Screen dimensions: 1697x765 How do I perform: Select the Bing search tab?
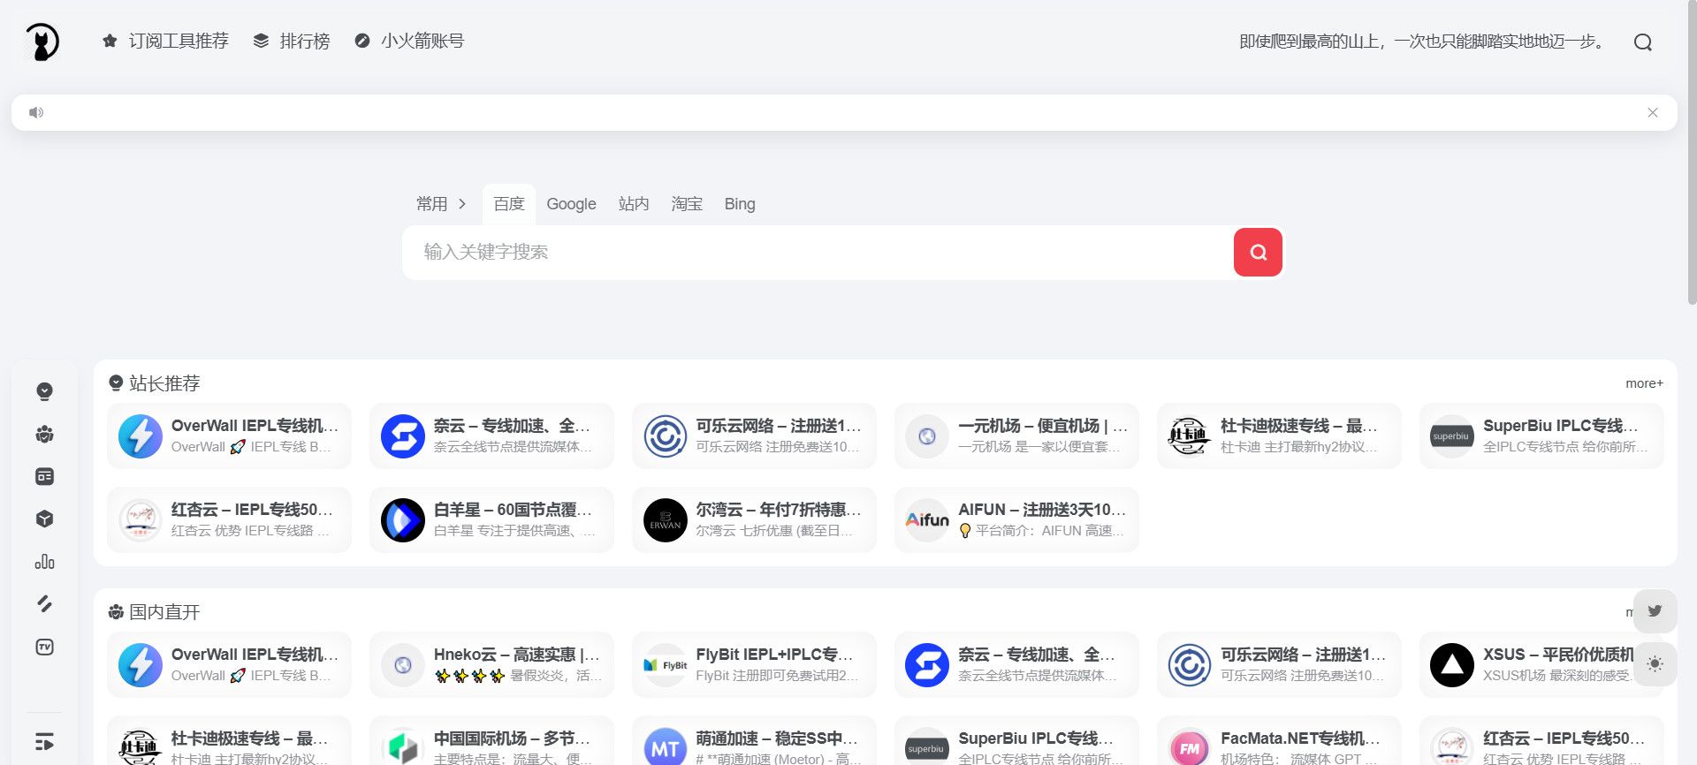(x=739, y=204)
